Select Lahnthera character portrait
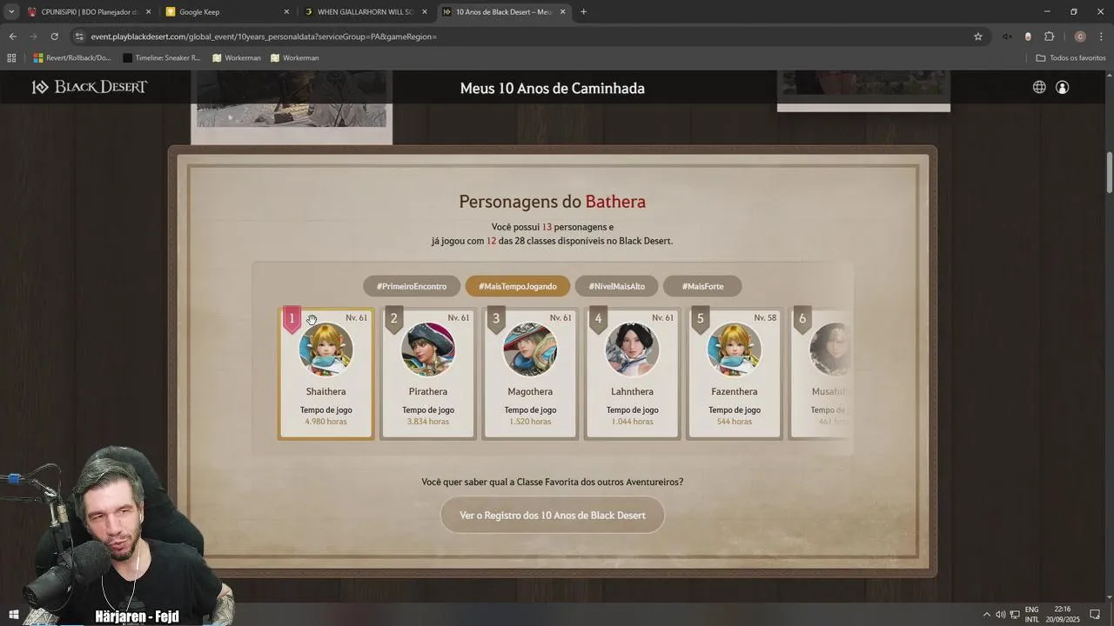The image size is (1114, 626). [632, 350]
